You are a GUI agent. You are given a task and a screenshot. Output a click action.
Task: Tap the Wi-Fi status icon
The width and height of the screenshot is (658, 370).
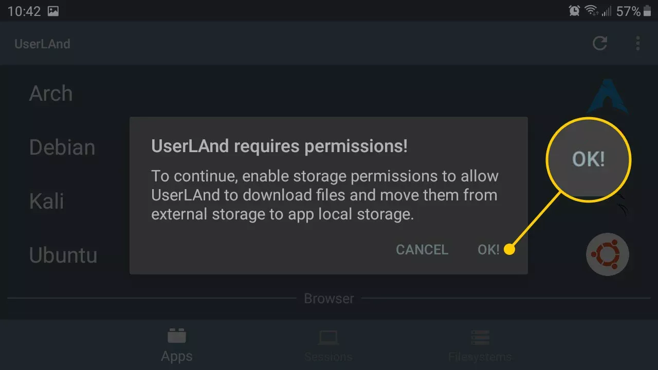click(x=591, y=11)
